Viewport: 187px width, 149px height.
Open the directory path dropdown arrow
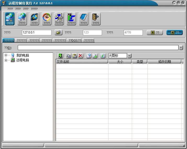(x=181, y=48)
